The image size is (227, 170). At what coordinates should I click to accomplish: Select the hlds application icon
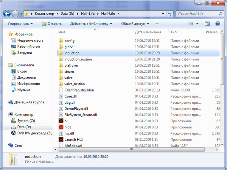tap(61, 127)
